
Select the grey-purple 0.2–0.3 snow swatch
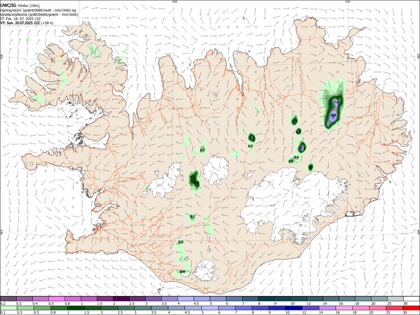tap(9, 299)
